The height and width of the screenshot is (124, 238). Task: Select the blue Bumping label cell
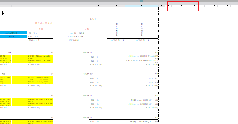coord(13,33)
